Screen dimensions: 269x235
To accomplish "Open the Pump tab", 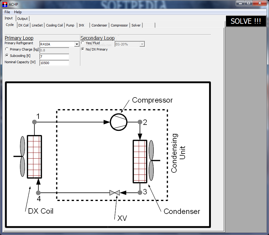I will [70, 25].
